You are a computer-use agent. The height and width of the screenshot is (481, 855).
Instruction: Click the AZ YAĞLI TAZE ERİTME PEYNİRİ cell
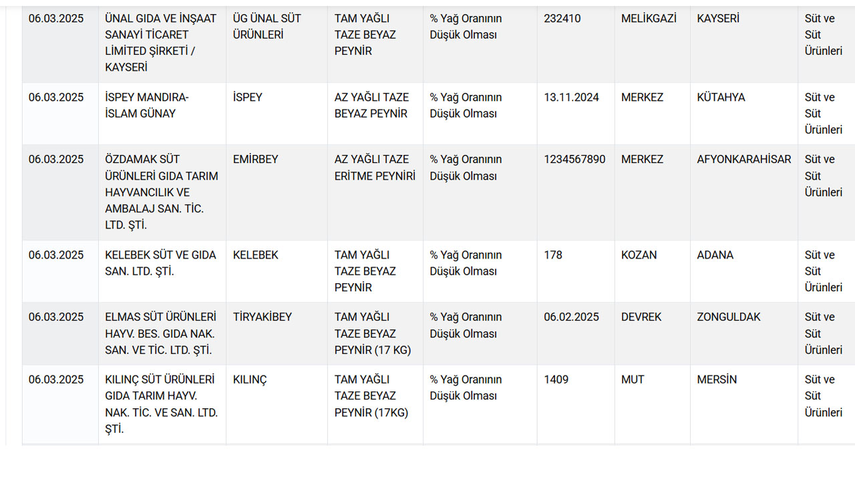pyautogui.click(x=375, y=192)
